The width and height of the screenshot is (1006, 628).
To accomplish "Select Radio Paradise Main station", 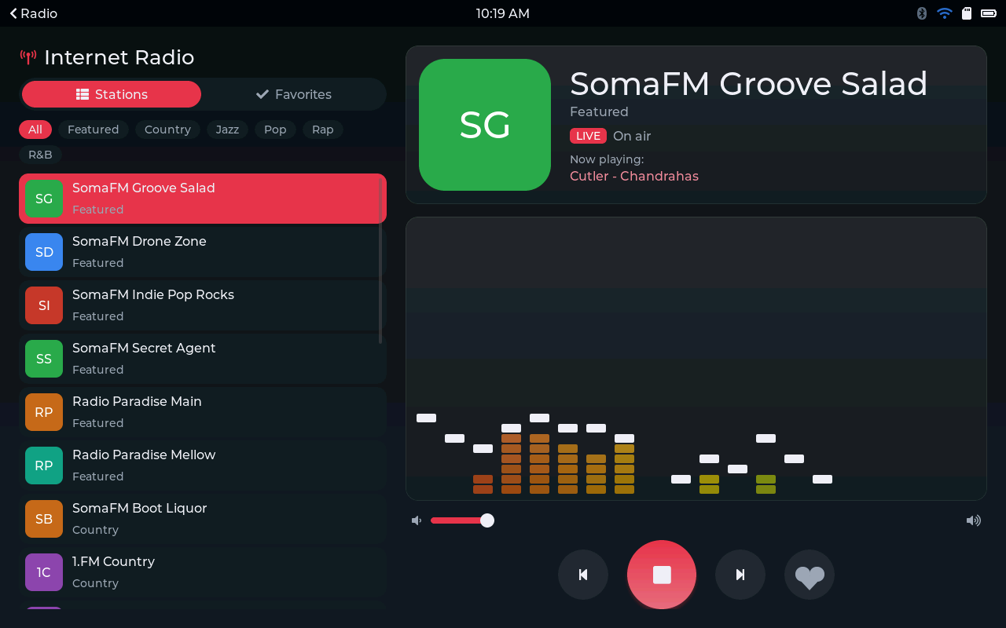I will click(x=203, y=412).
